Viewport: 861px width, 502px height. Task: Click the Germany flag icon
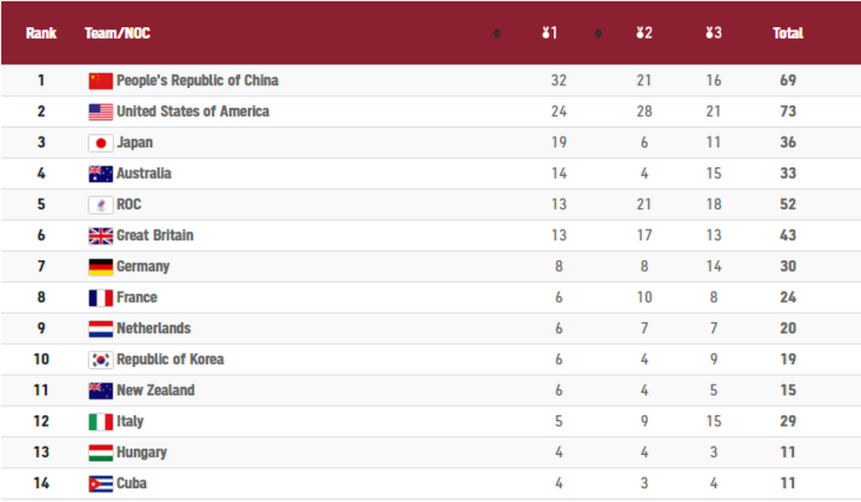[x=101, y=267]
